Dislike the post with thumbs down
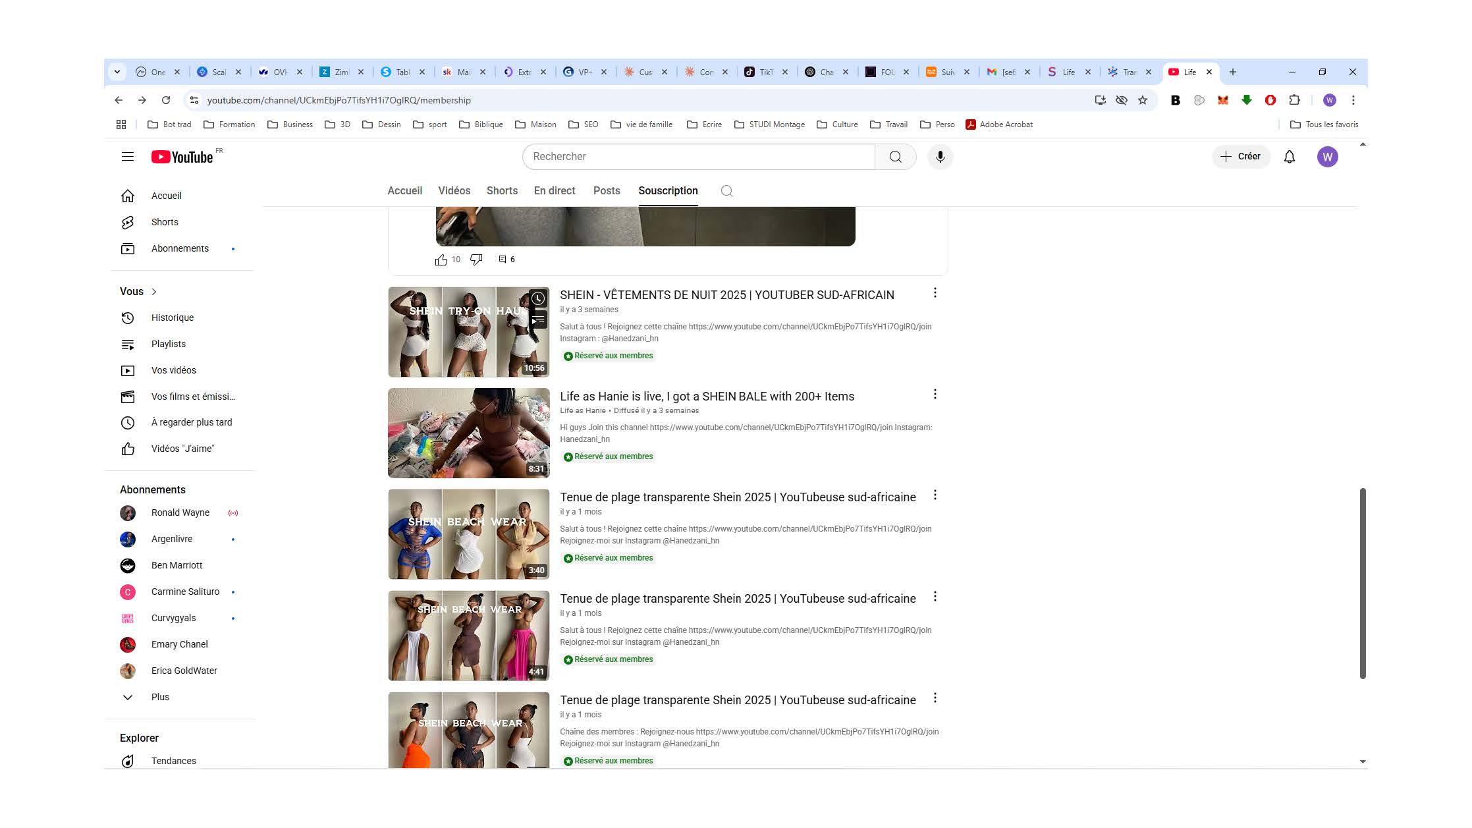 pyautogui.click(x=476, y=260)
